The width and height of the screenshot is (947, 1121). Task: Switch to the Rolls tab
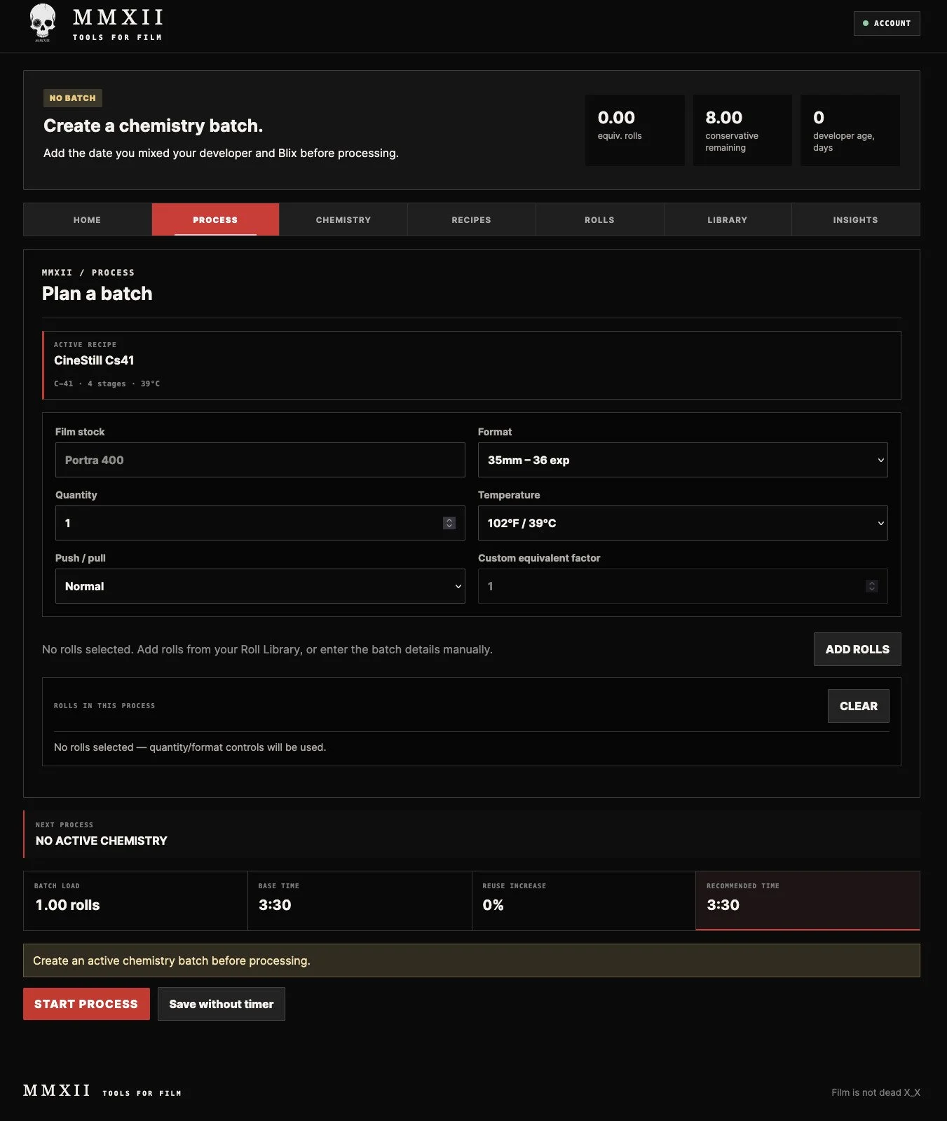599,219
